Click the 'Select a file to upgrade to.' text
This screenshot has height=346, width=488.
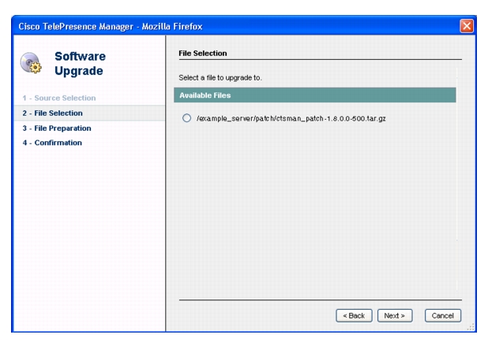click(x=220, y=78)
